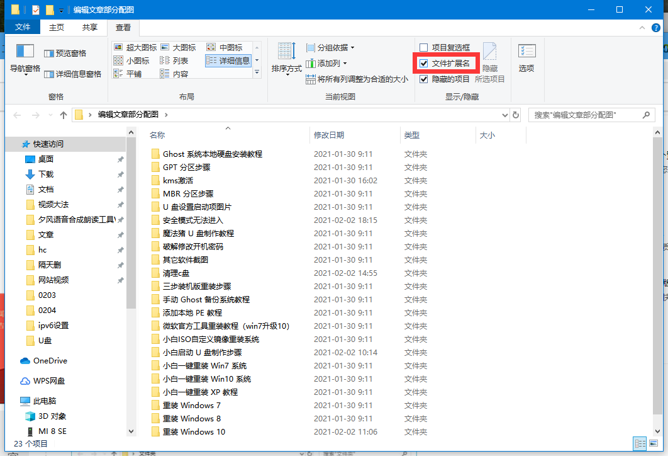Switch to 平铺 layout

tap(134, 72)
